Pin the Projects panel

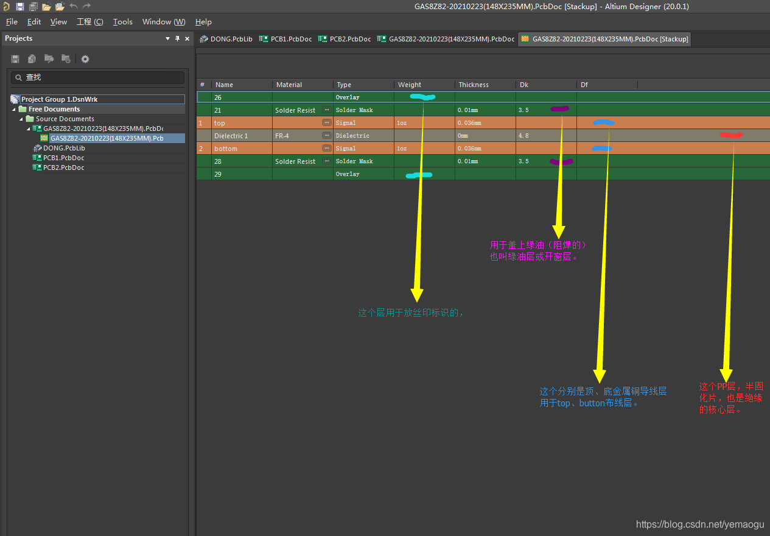[178, 38]
